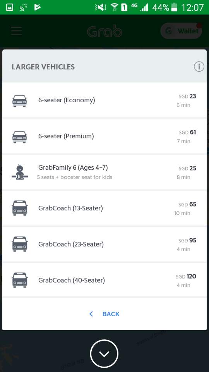Go BACK to the previous list
This screenshot has height=372, width=209.
pos(111,314)
